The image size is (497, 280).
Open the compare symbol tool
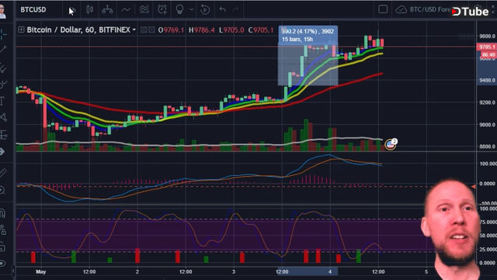(x=107, y=9)
